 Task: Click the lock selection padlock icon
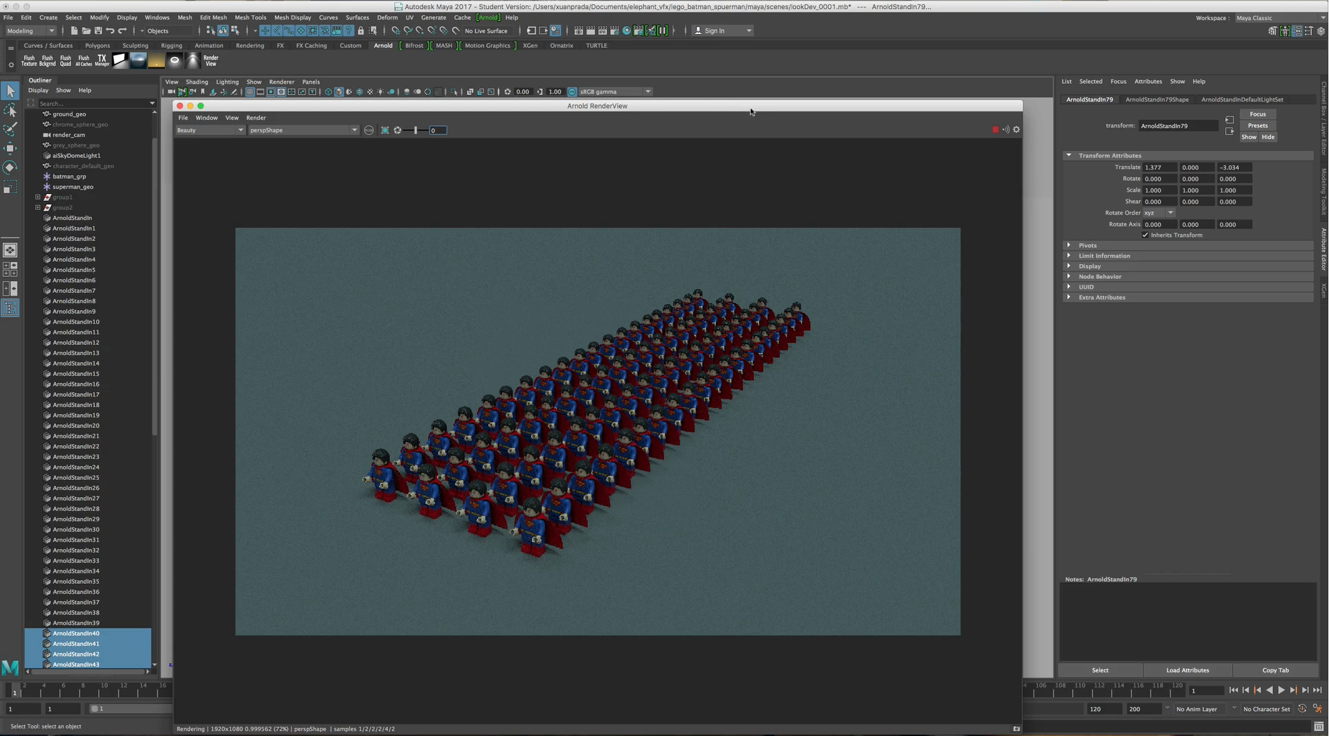pos(361,31)
